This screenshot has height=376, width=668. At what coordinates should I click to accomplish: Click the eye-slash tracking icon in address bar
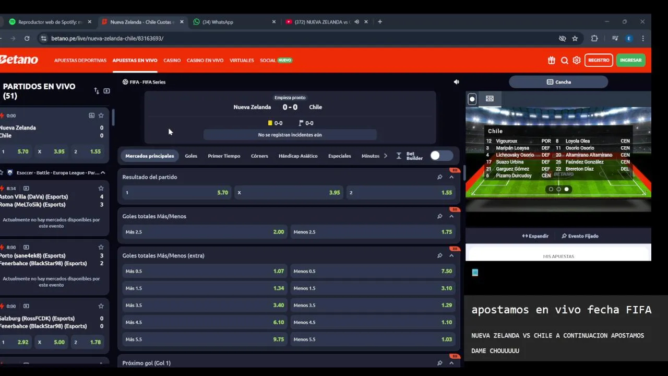(x=562, y=38)
